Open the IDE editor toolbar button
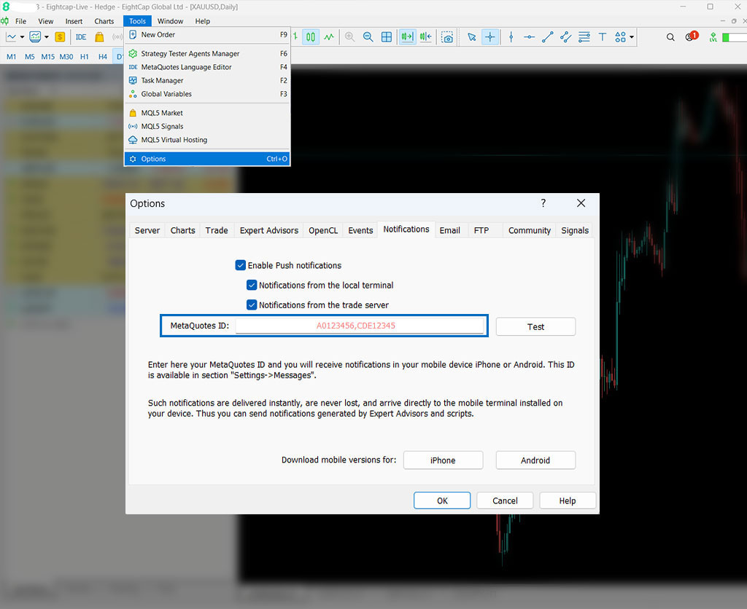 pyautogui.click(x=81, y=37)
